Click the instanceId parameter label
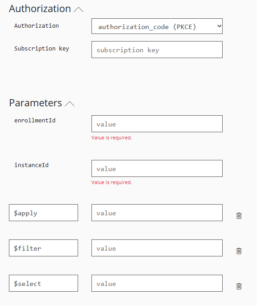 pyautogui.click(x=31, y=165)
